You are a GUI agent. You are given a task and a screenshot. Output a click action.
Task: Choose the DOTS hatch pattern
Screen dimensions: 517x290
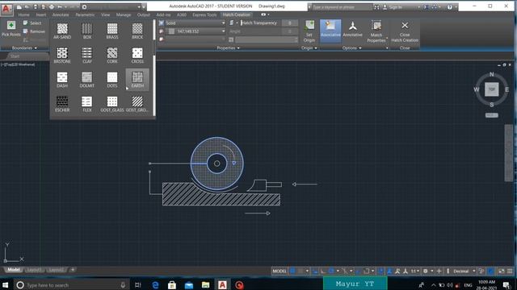[x=112, y=80]
